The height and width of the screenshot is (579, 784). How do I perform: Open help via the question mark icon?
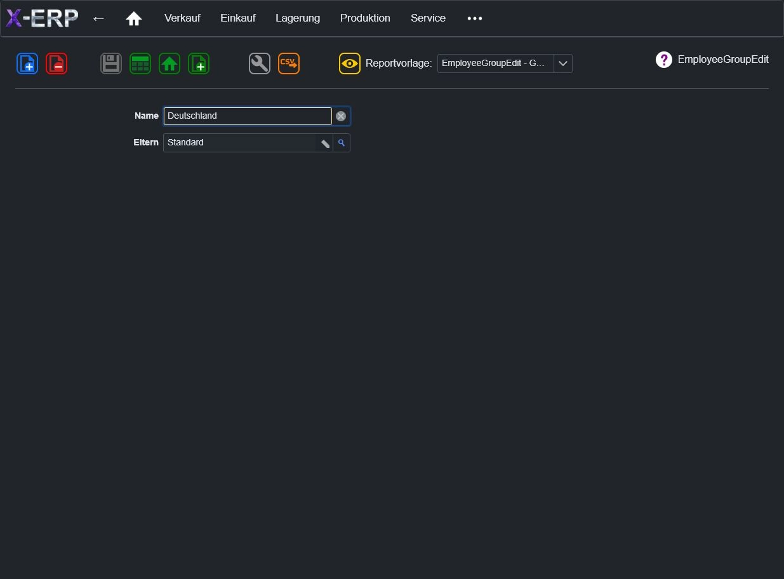click(664, 60)
